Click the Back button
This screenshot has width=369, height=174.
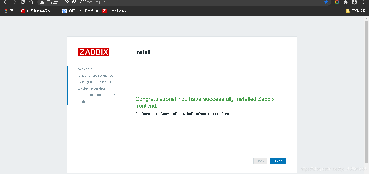pos(260,161)
